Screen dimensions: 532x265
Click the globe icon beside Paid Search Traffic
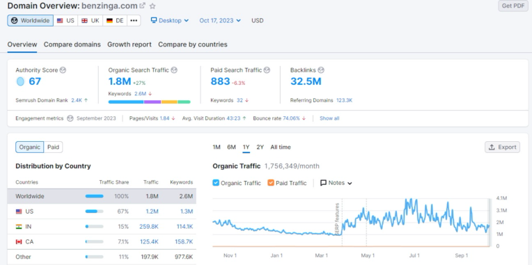coord(267,70)
